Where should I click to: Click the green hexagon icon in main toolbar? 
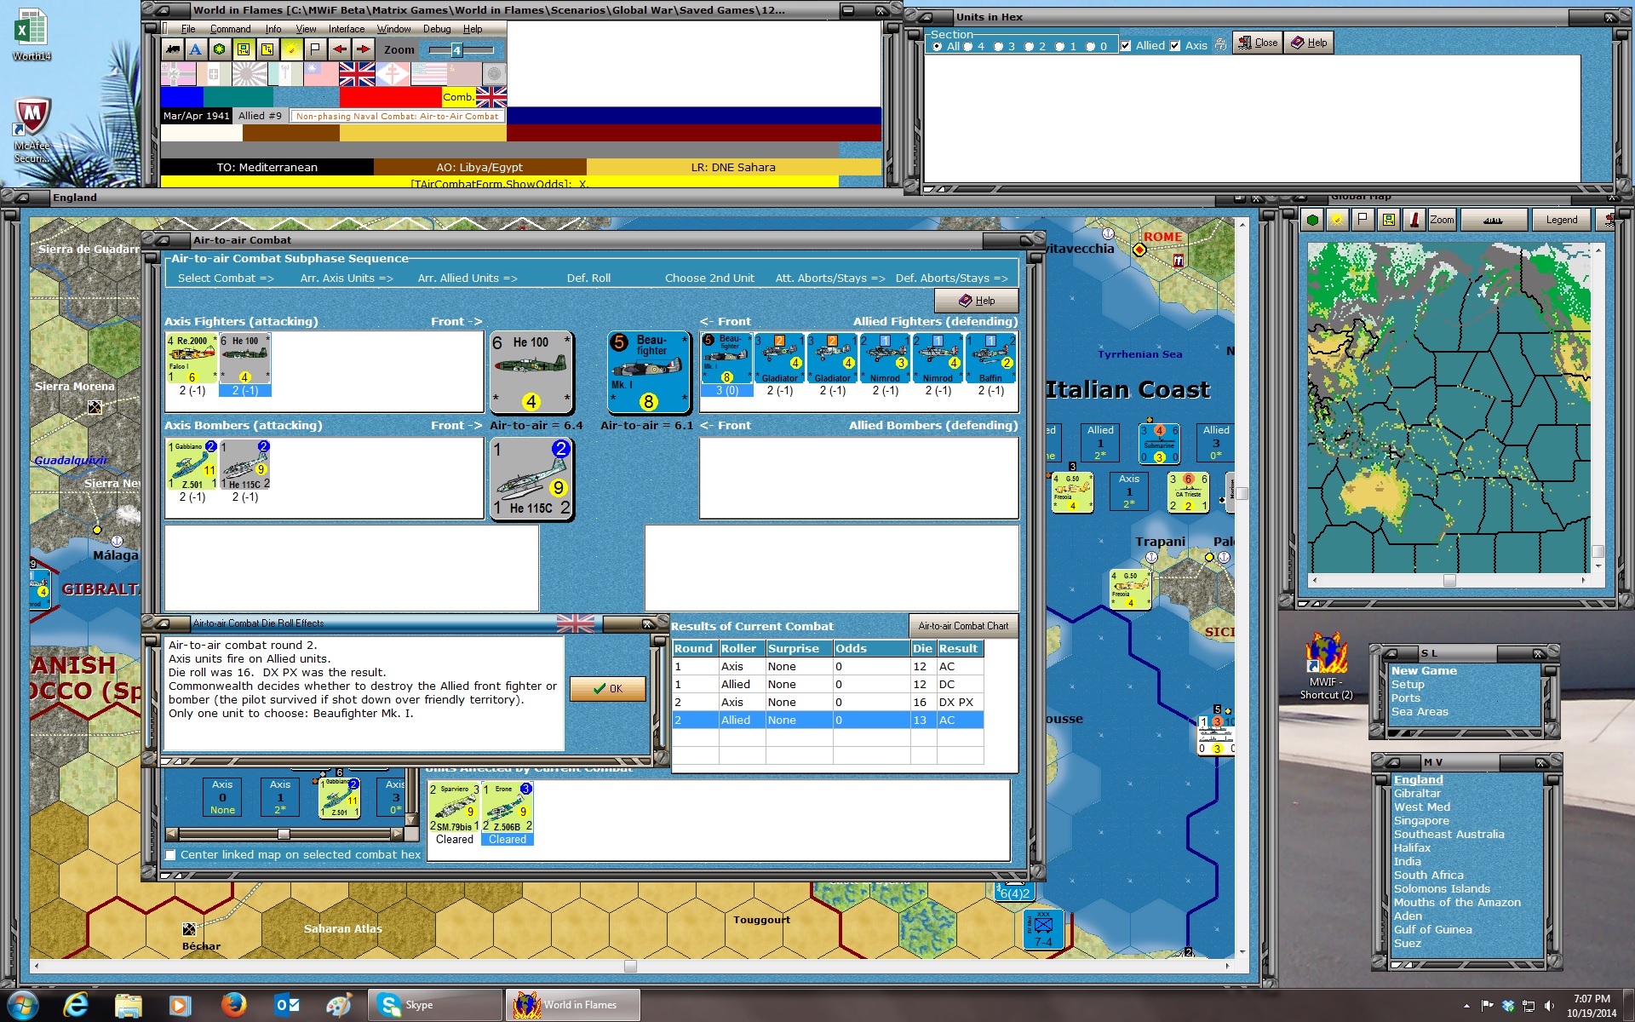[220, 49]
